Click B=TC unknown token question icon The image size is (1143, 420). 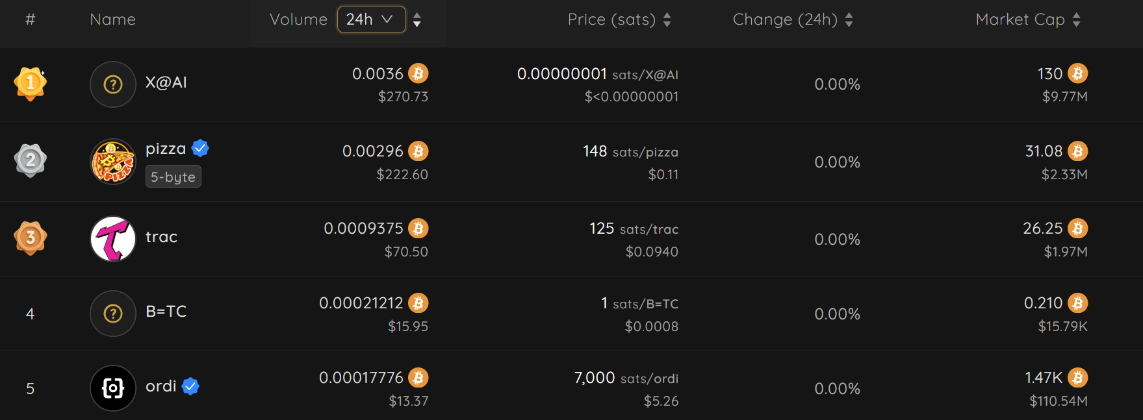click(x=113, y=314)
